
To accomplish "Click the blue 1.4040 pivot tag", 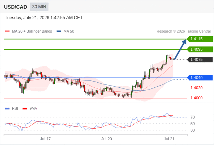I will pos(200,78).
